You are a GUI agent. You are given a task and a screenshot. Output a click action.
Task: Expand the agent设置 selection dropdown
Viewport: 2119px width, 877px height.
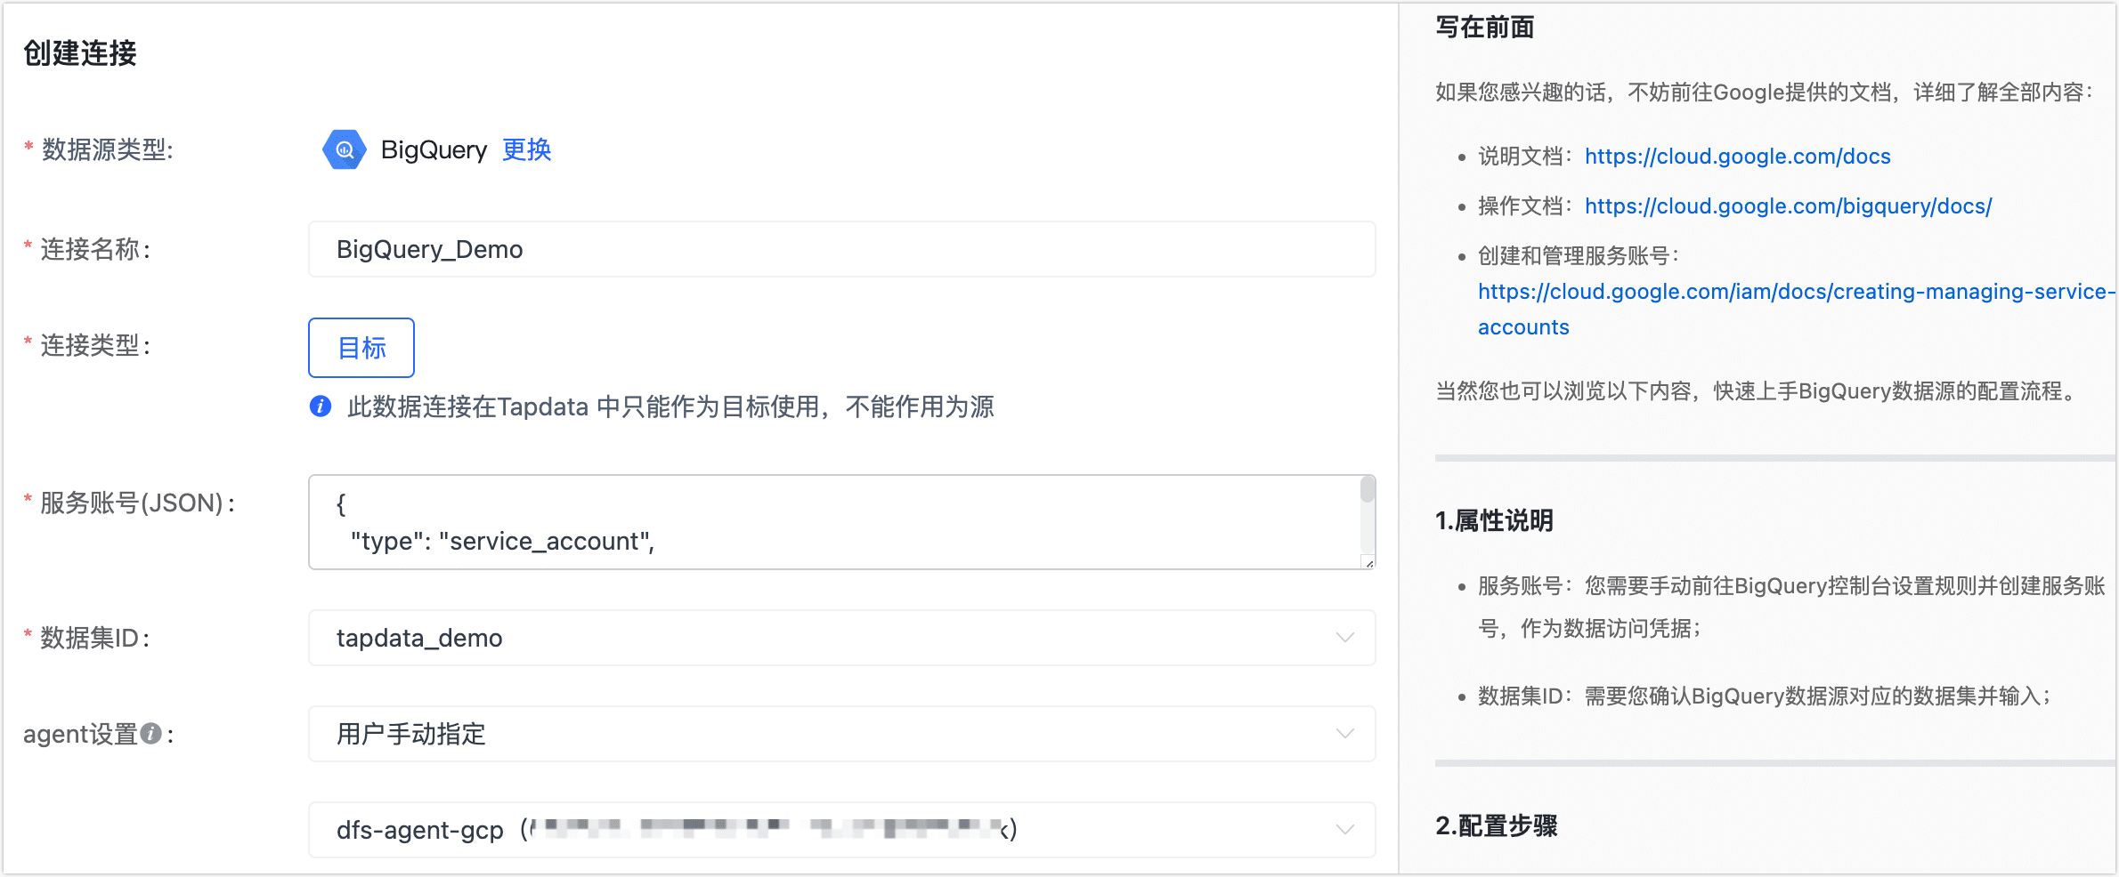(x=1344, y=734)
